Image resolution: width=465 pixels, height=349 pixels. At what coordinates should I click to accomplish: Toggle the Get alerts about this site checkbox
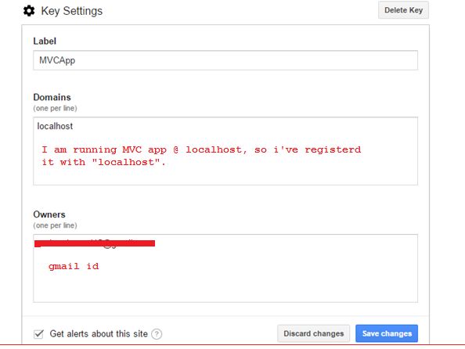pyautogui.click(x=38, y=334)
